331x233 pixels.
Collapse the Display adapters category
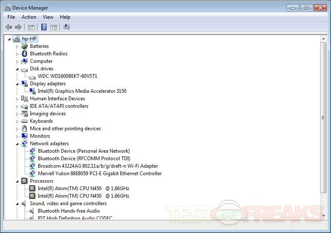17,84
